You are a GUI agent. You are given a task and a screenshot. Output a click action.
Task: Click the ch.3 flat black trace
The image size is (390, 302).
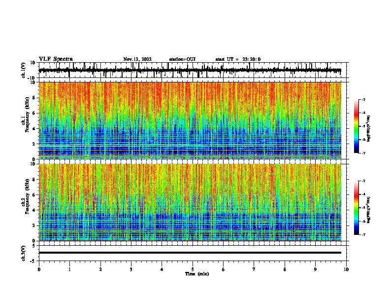pos(190,253)
